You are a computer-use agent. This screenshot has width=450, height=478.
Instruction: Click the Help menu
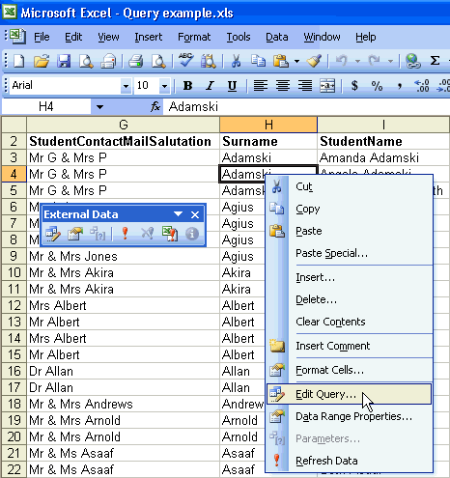[x=366, y=37]
